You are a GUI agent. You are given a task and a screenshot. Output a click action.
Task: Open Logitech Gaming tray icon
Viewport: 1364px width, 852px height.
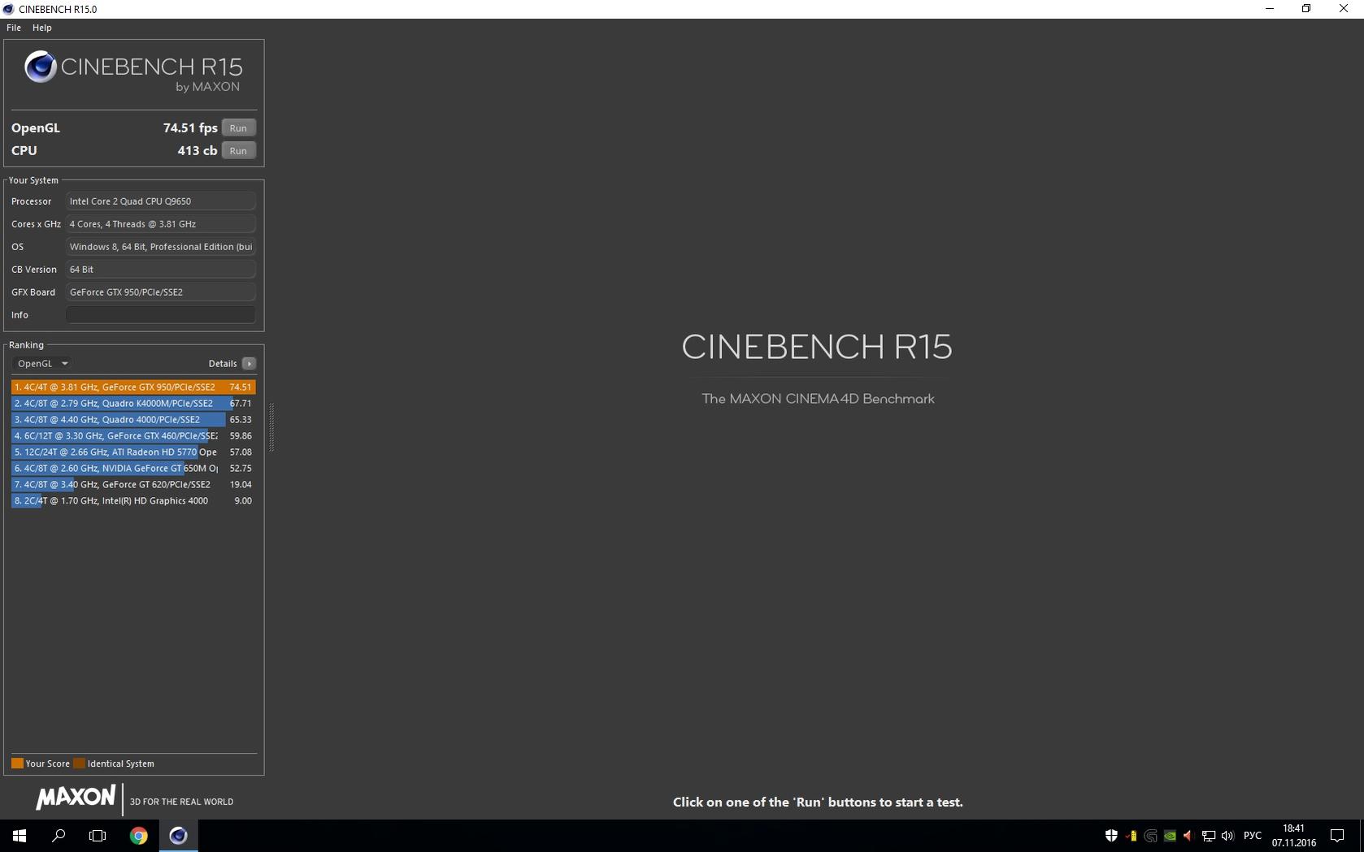click(x=1150, y=836)
